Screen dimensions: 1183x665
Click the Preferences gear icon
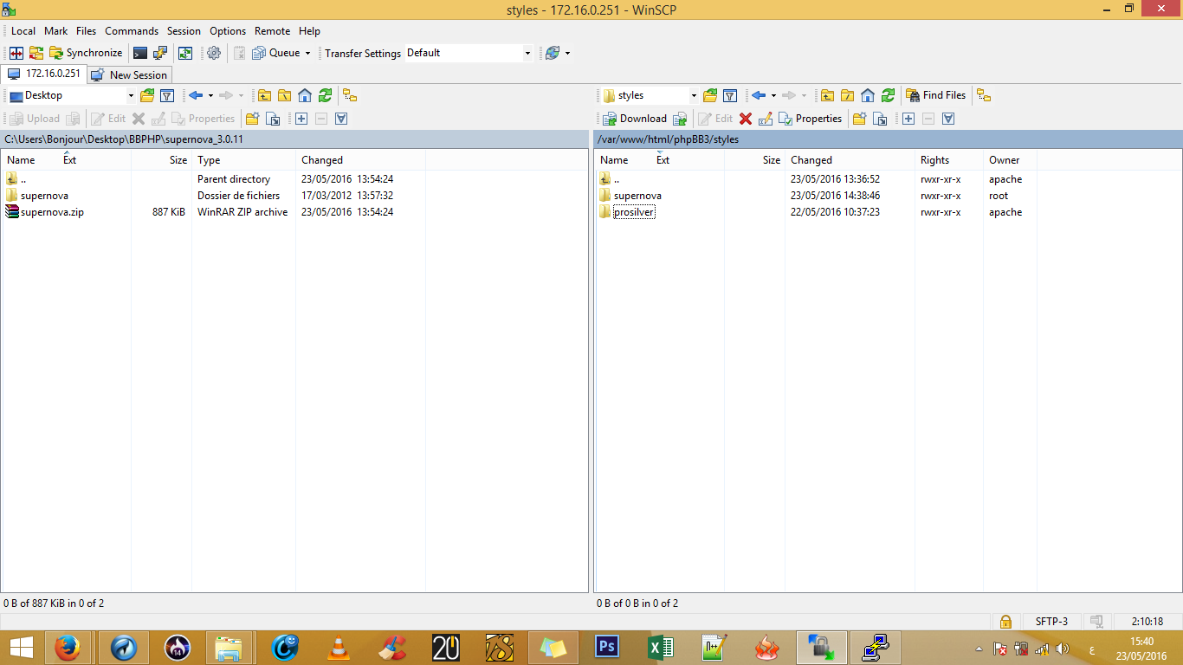coord(213,53)
